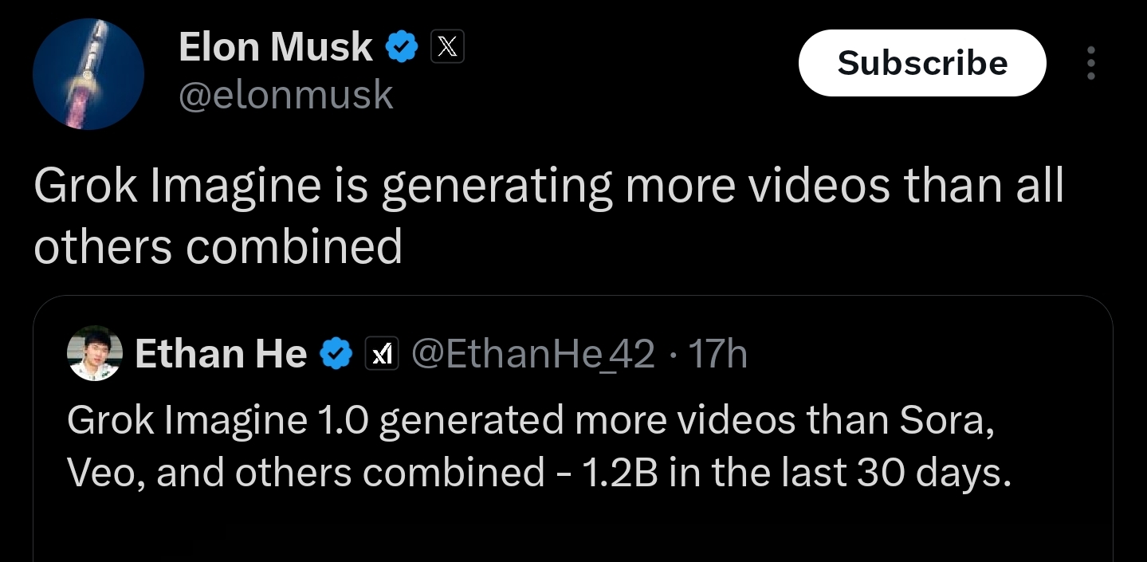The width and height of the screenshot is (1147, 562).
Task: Open the Ethan He display name link
Action: coord(221,353)
